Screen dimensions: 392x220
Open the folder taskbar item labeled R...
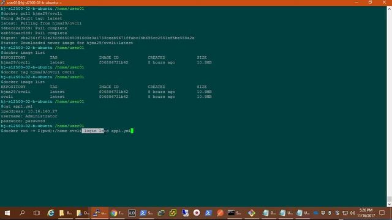[x=66, y=213]
